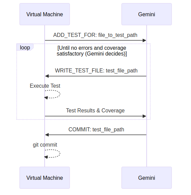
Task: Click the git commit loop arrowhead
Action: click(46, 157)
